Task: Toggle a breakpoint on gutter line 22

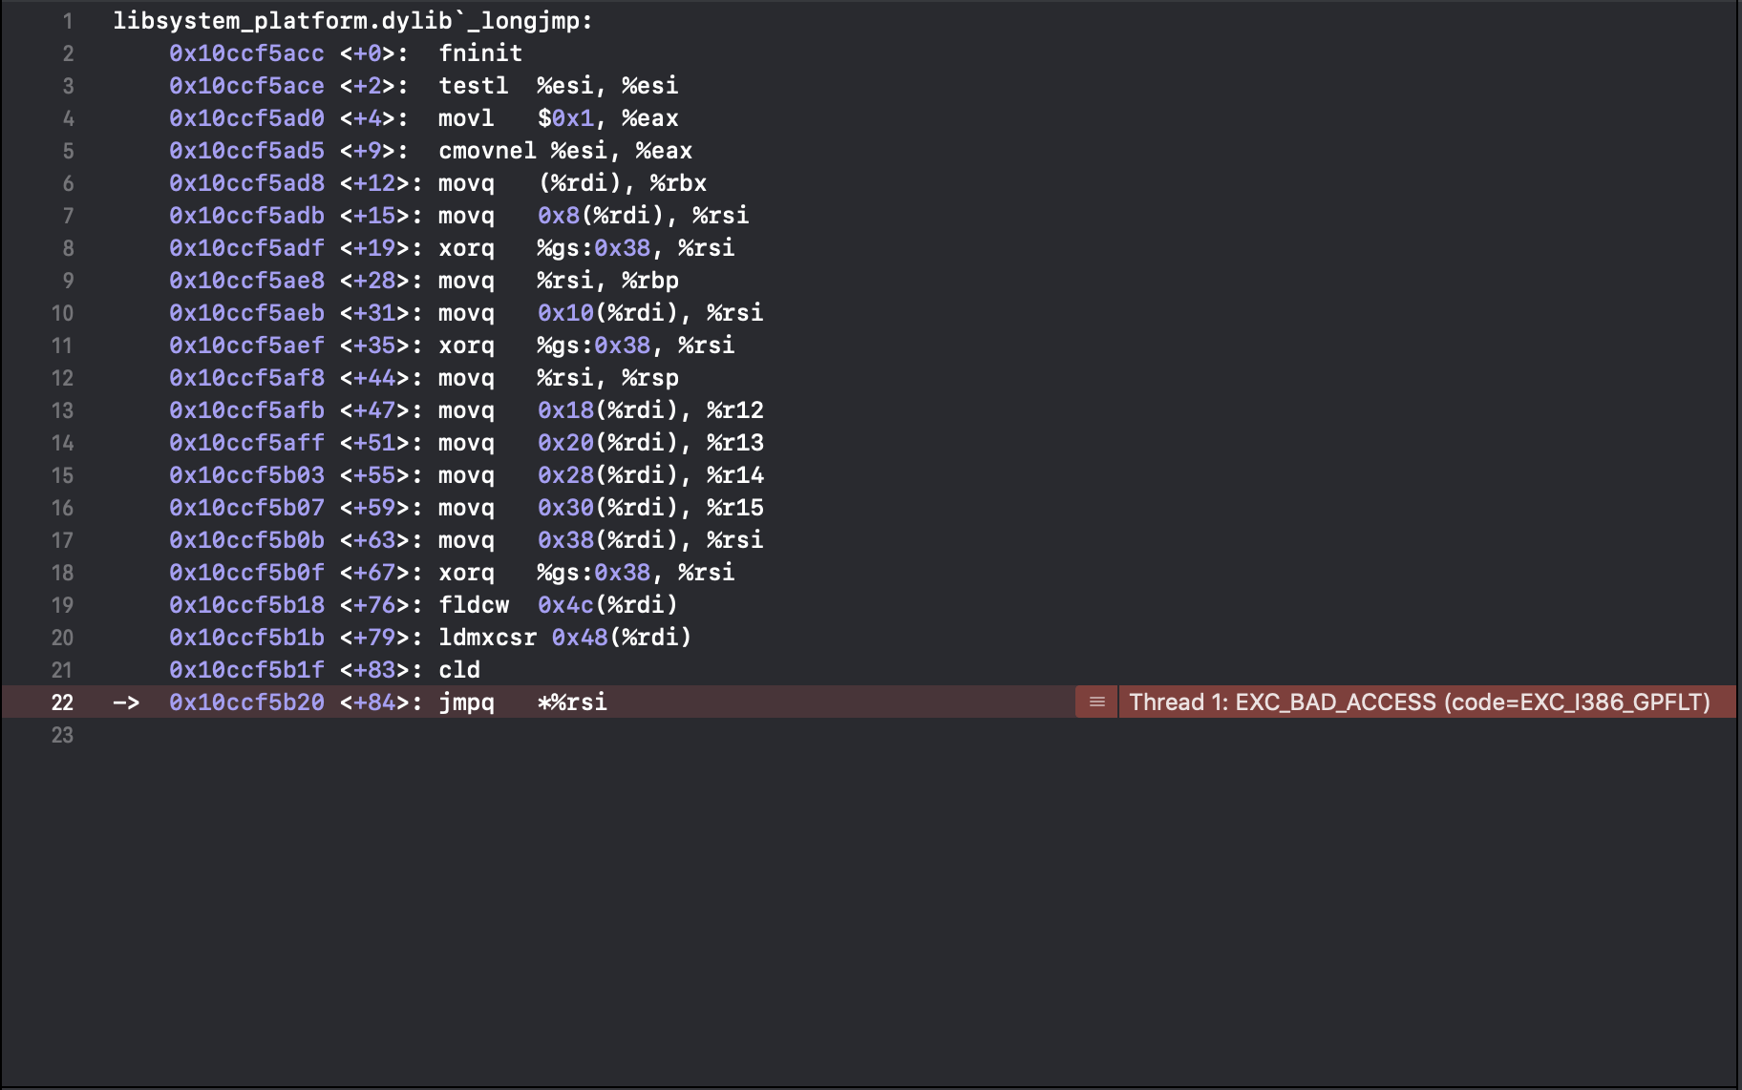Action: tap(62, 702)
